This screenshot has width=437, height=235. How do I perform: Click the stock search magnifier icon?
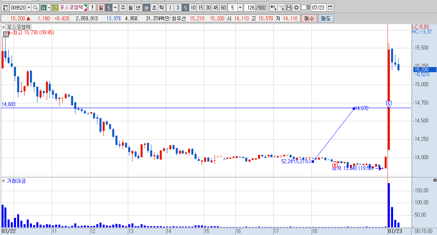tap(36, 8)
